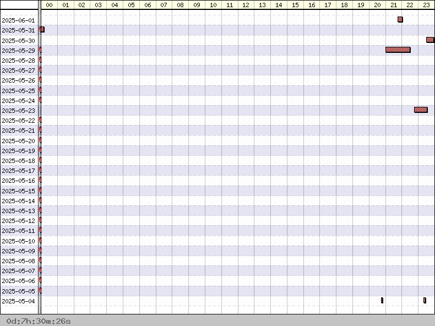Viewport: 435px width, 326px height.
Task: Click the hour 09 column header
Action: [197, 5]
